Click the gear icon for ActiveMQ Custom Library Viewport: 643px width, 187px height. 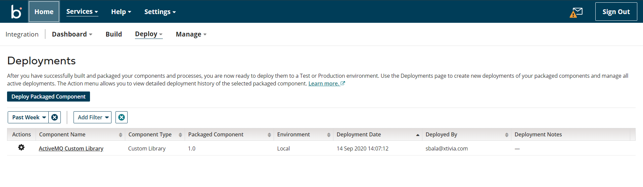coord(21,147)
